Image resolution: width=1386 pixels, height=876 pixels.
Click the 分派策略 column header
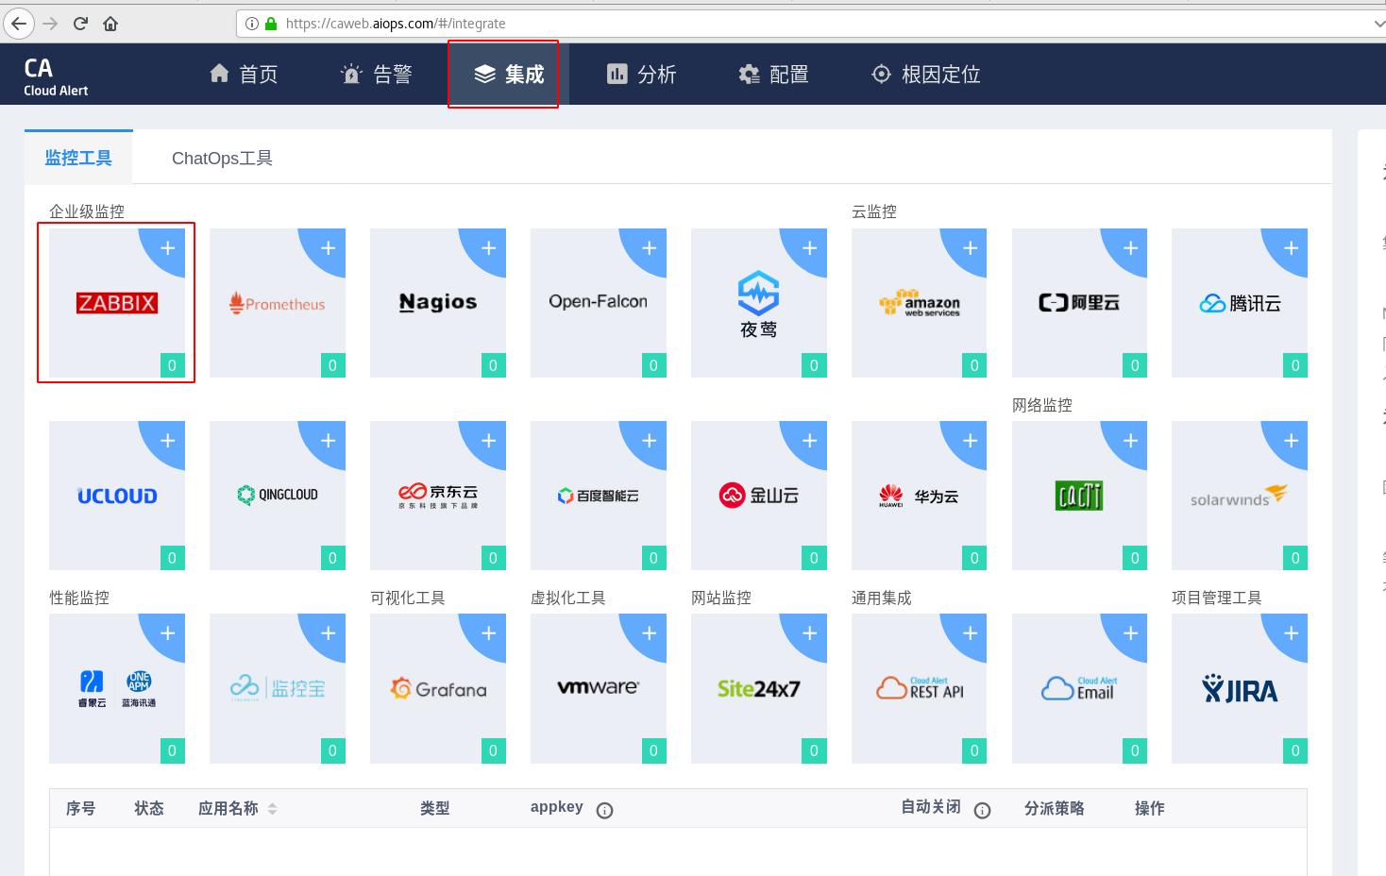pos(1054,808)
